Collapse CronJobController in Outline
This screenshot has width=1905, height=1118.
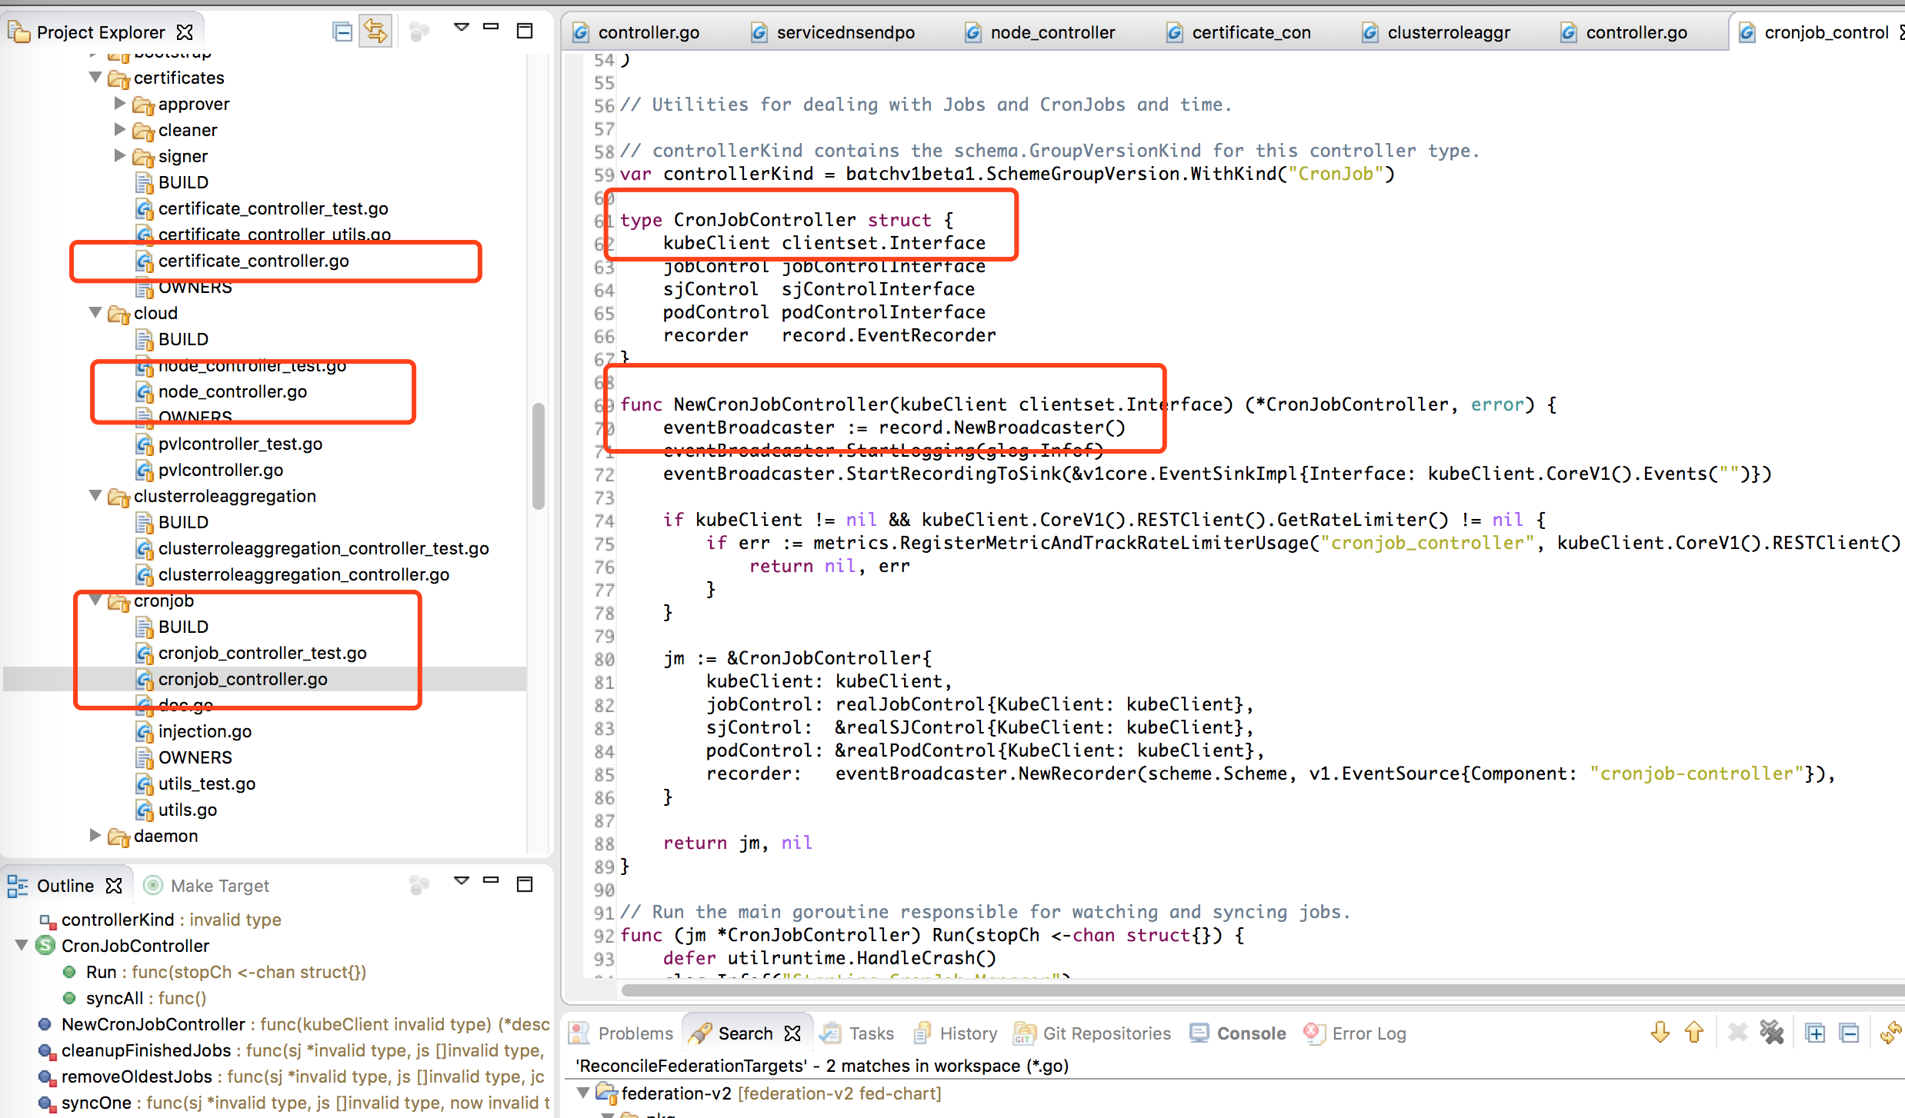[x=22, y=945]
